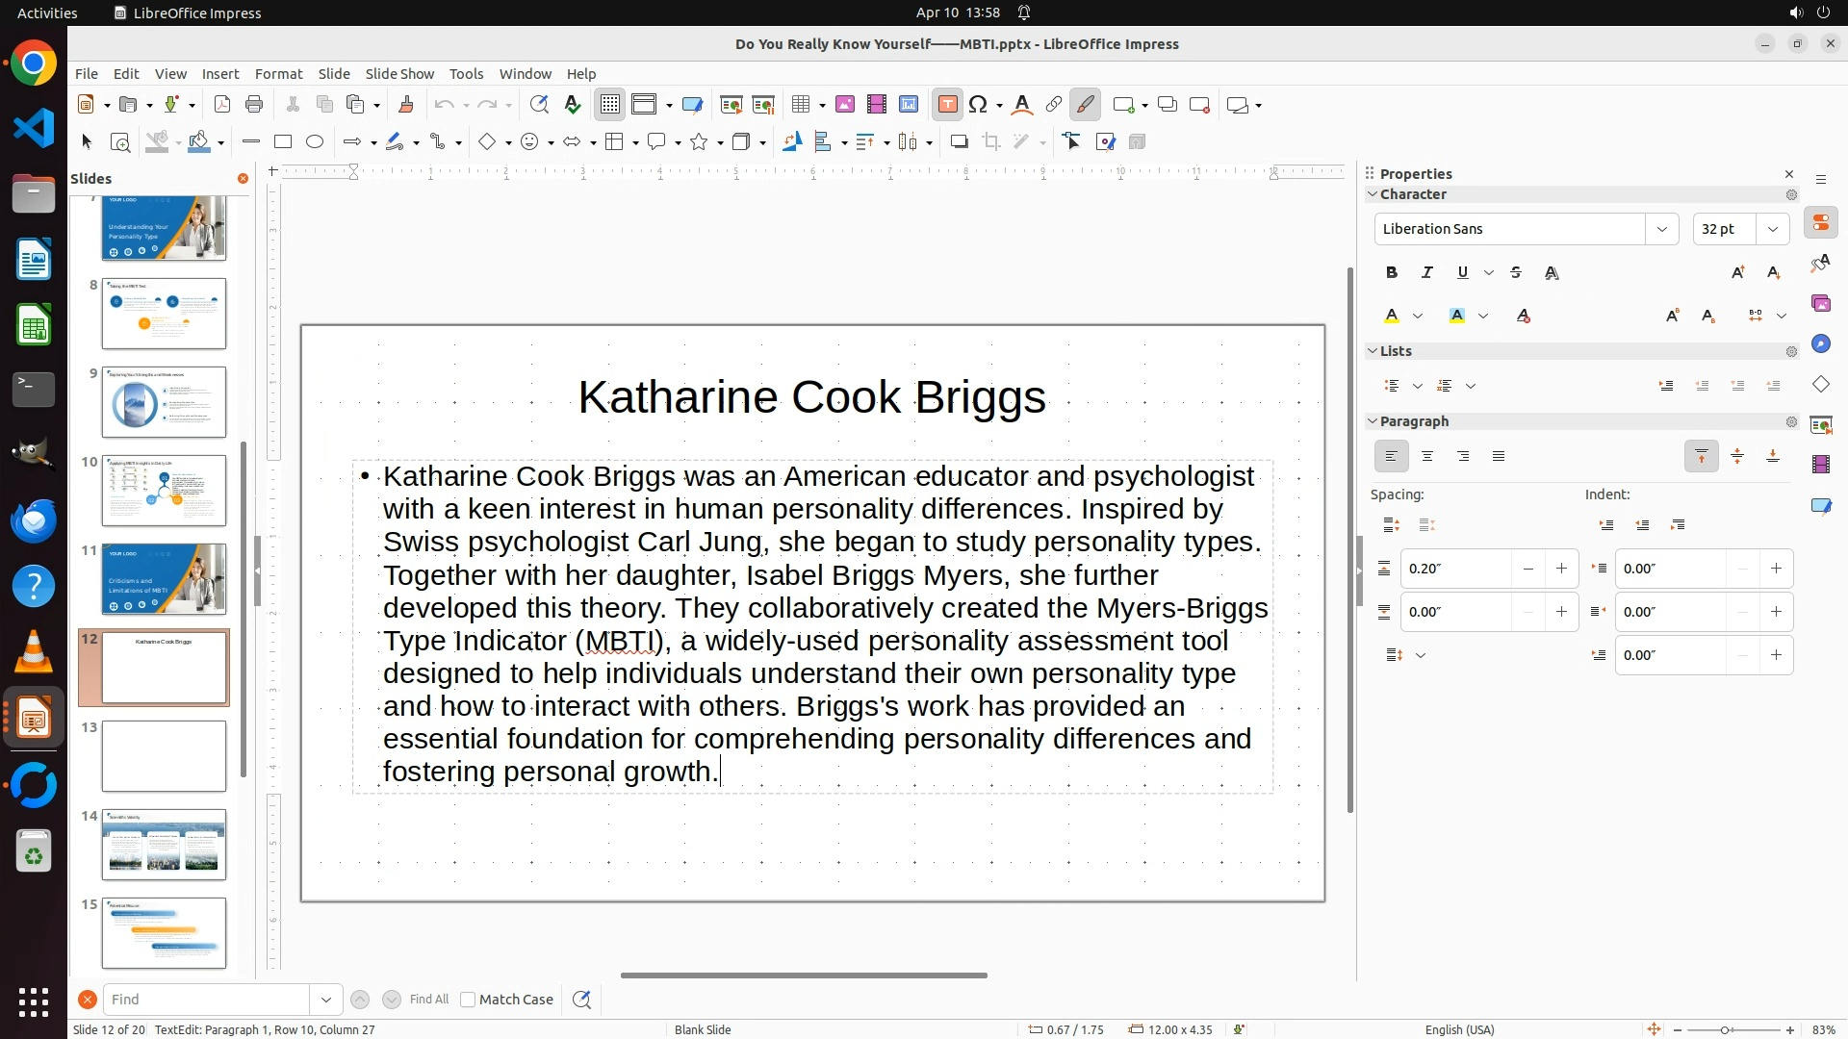Select the Ellipse drawing tool

coord(315,142)
